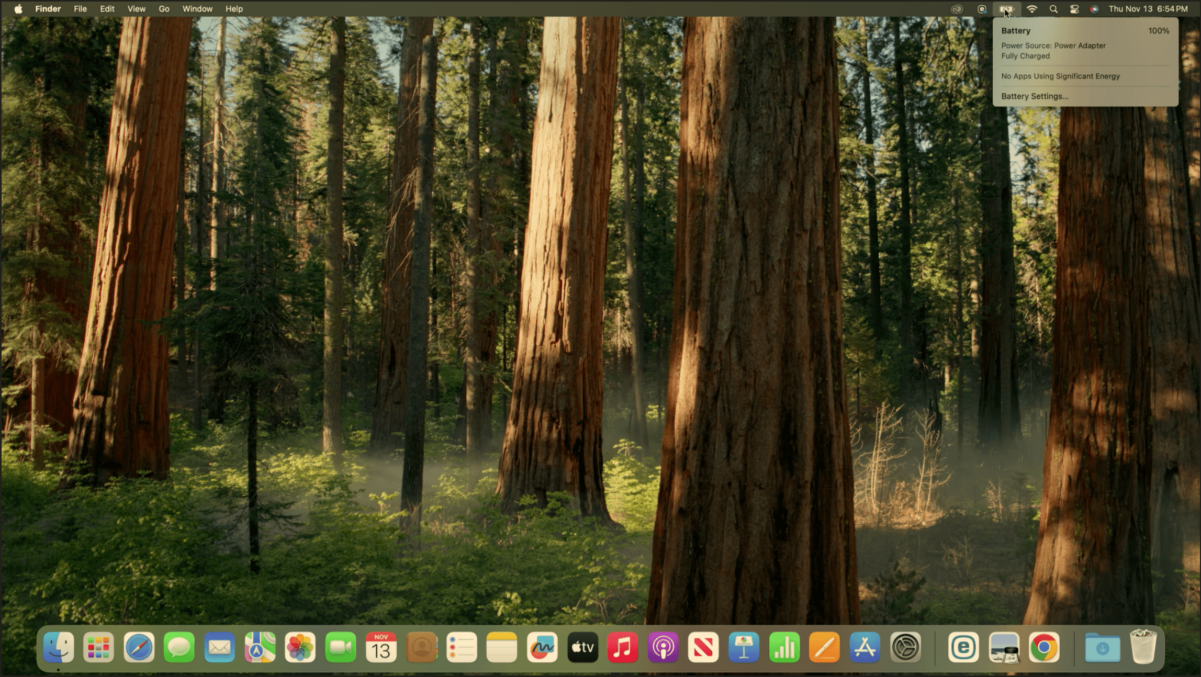
Task: Open the Window menu
Action: (197, 9)
